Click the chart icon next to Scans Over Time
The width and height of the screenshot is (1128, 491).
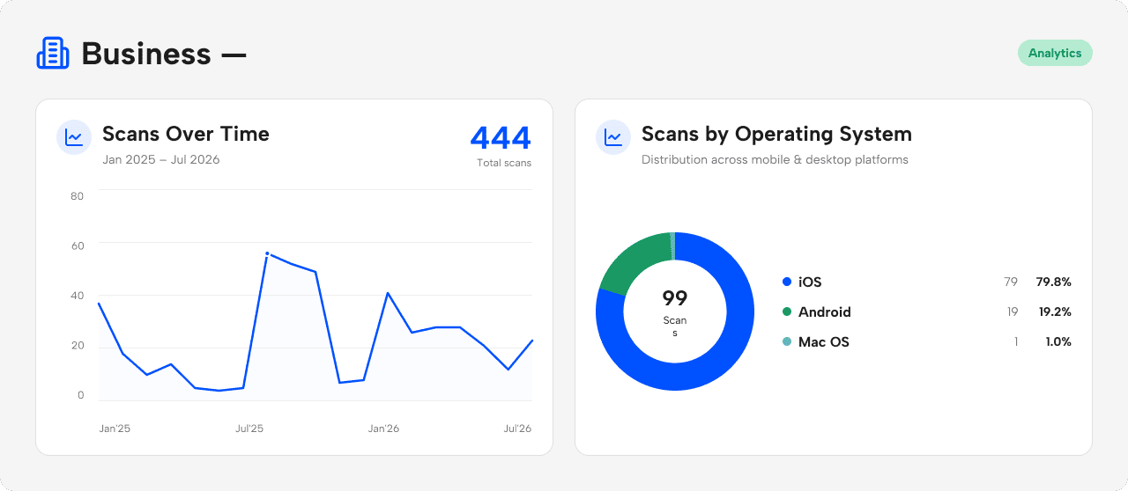(x=74, y=137)
